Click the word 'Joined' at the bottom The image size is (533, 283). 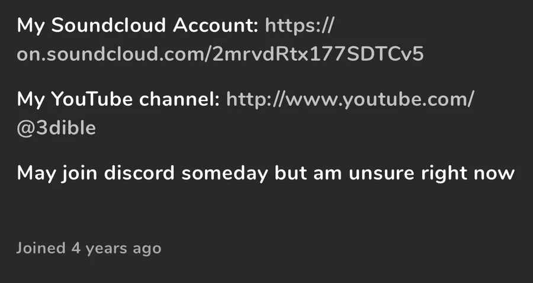tap(41, 248)
